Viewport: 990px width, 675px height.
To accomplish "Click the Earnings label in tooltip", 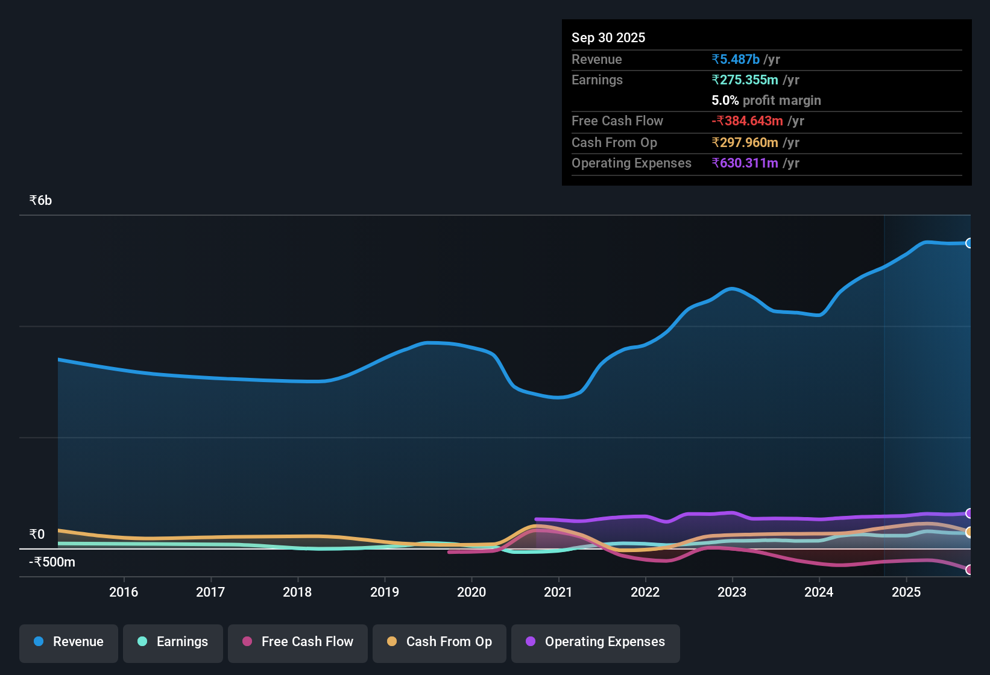I will 597,80.
